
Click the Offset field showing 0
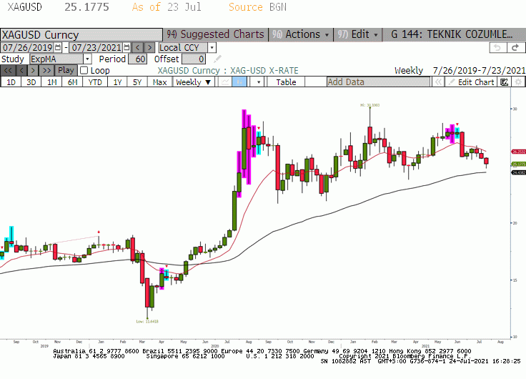(194, 59)
